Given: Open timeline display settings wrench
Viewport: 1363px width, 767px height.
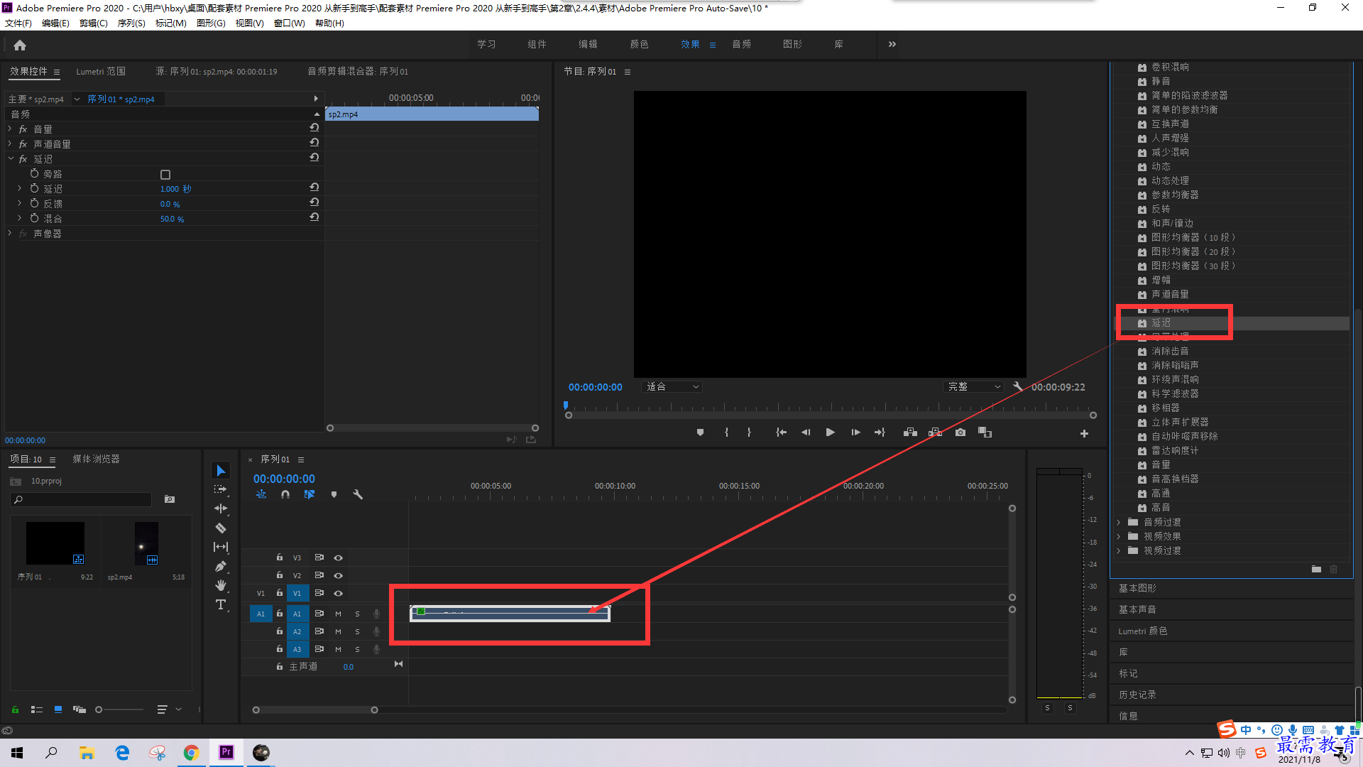Looking at the screenshot, I should (358, 494).
